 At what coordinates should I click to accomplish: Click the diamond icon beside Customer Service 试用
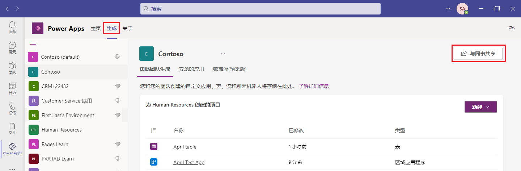(117, 101)
